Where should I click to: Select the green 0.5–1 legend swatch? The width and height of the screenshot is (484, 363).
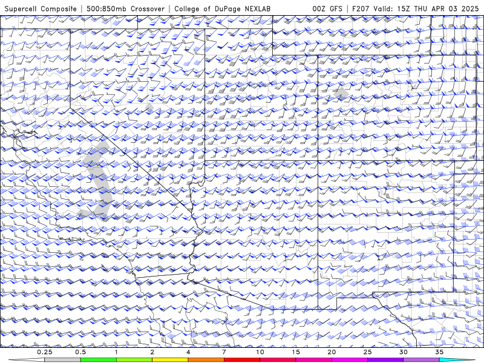99,360
